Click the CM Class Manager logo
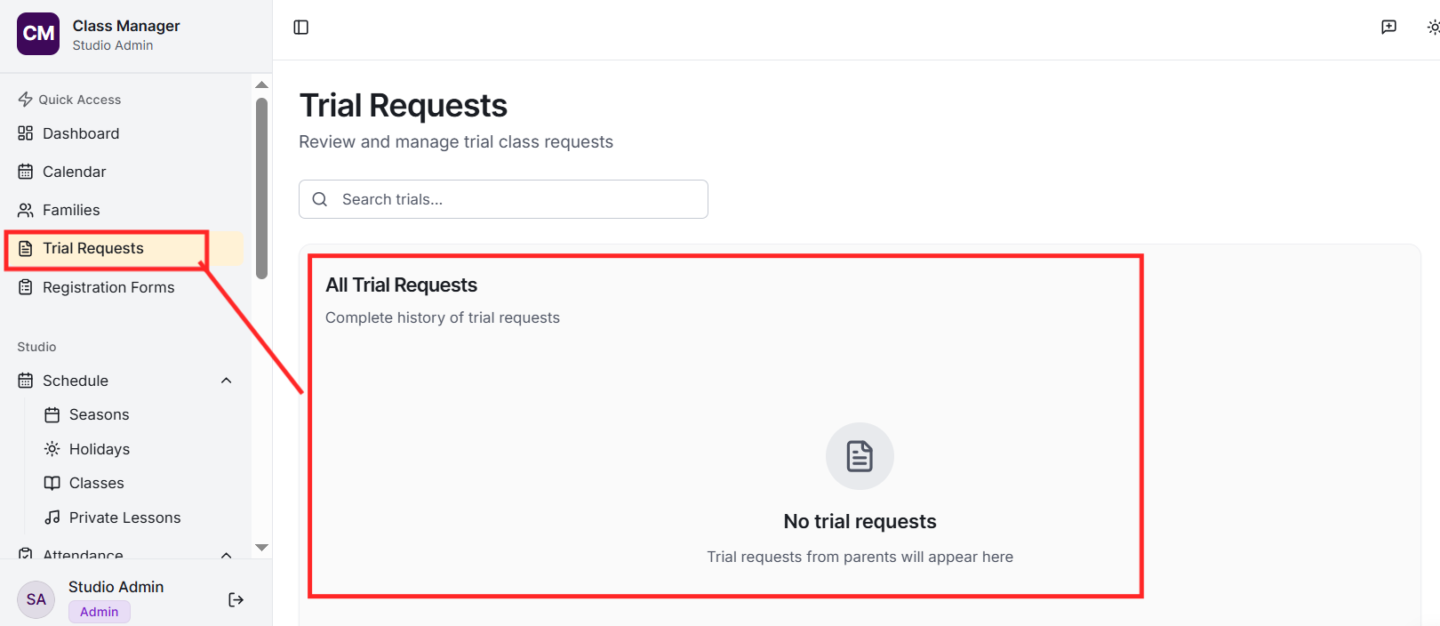This screenshot has height=626, width=1440. click(38, 34)
